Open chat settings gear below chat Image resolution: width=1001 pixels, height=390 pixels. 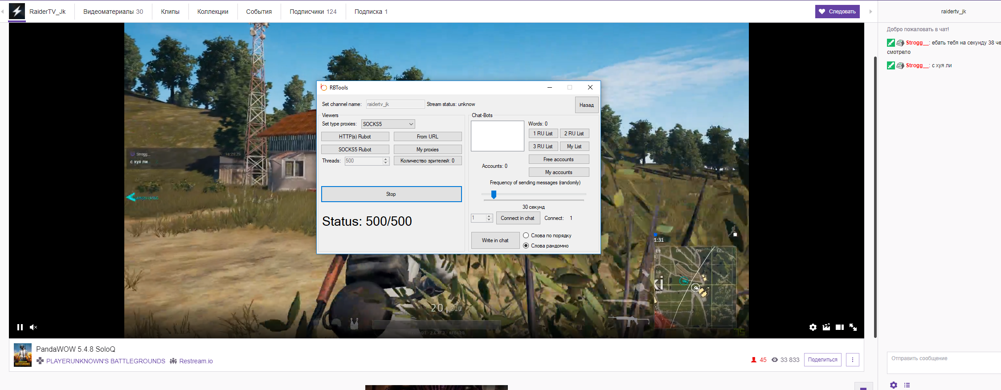[894, 385]
